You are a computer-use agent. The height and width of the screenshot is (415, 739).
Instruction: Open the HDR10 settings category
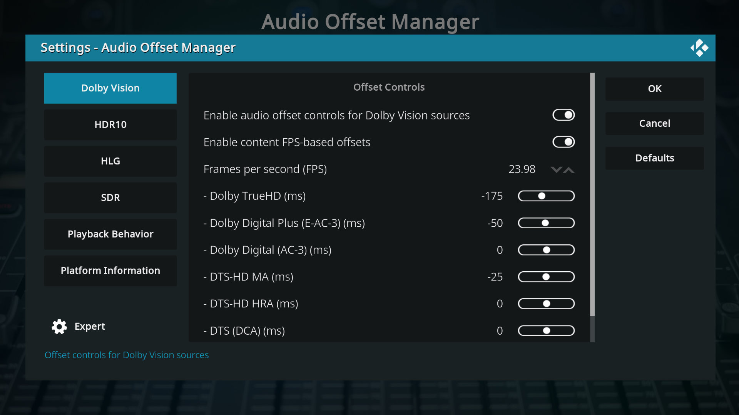click(110, 124)
